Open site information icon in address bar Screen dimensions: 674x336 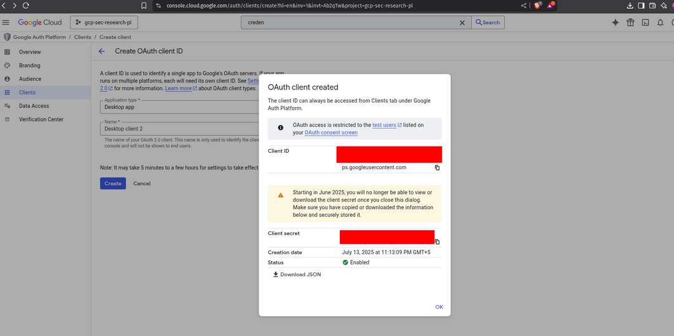coord(158,6)
